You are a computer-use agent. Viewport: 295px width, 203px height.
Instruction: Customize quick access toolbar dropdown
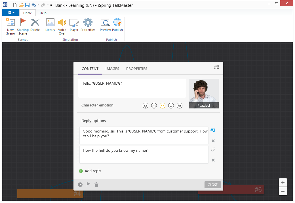click(x=51, y=5)
